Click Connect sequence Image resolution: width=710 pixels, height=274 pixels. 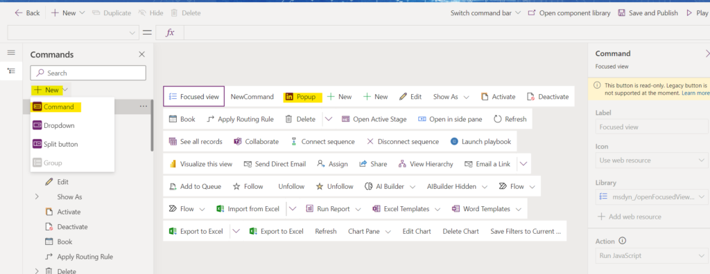(x=322, y=142)
